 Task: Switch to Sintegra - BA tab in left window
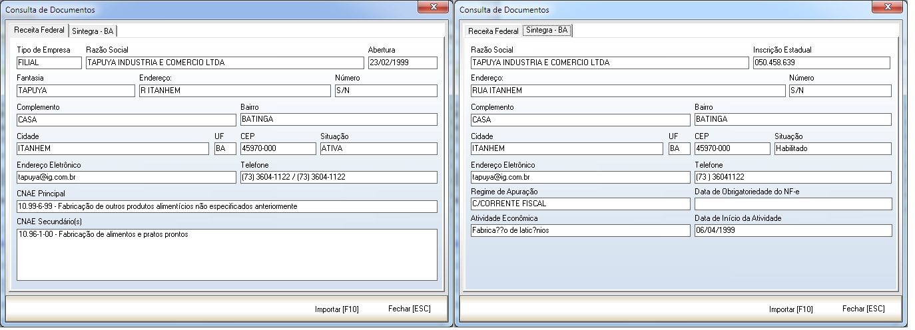[x=94, y=31]
